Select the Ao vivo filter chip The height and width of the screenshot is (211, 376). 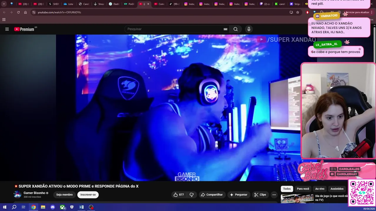tap(320, 189)
